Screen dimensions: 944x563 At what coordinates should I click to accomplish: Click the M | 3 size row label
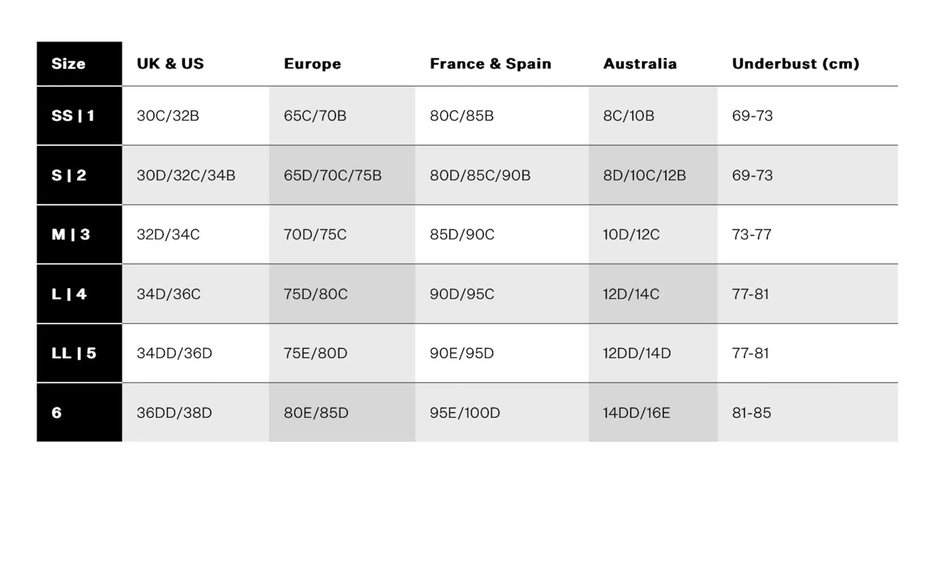point(71,234)
